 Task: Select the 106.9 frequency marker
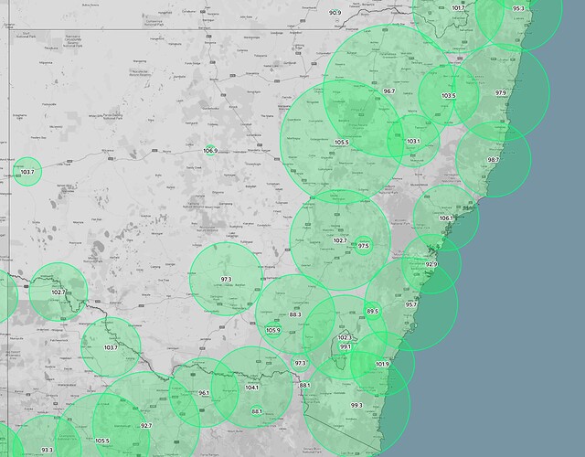pyautogui.click(x=210, y=151)
